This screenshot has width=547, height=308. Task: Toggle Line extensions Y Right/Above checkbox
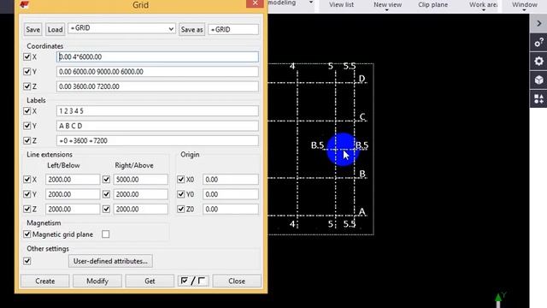(x=106, y=194)
